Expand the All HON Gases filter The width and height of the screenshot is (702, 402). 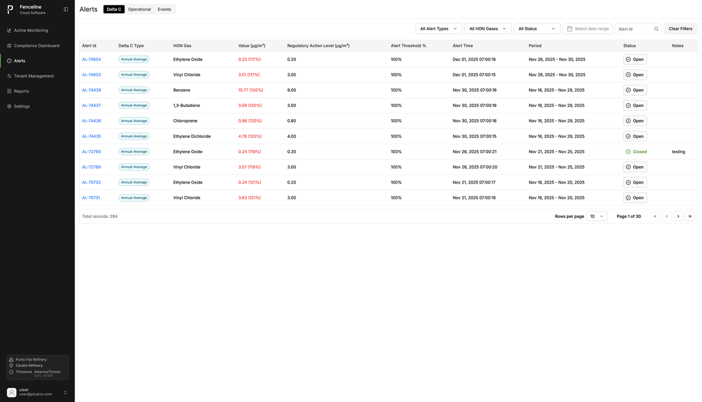click(487, 28)
